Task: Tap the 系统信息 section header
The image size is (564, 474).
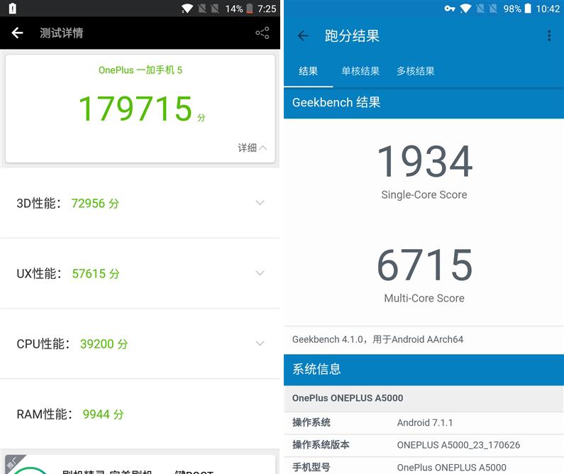Action: click(x=424, y=370)
